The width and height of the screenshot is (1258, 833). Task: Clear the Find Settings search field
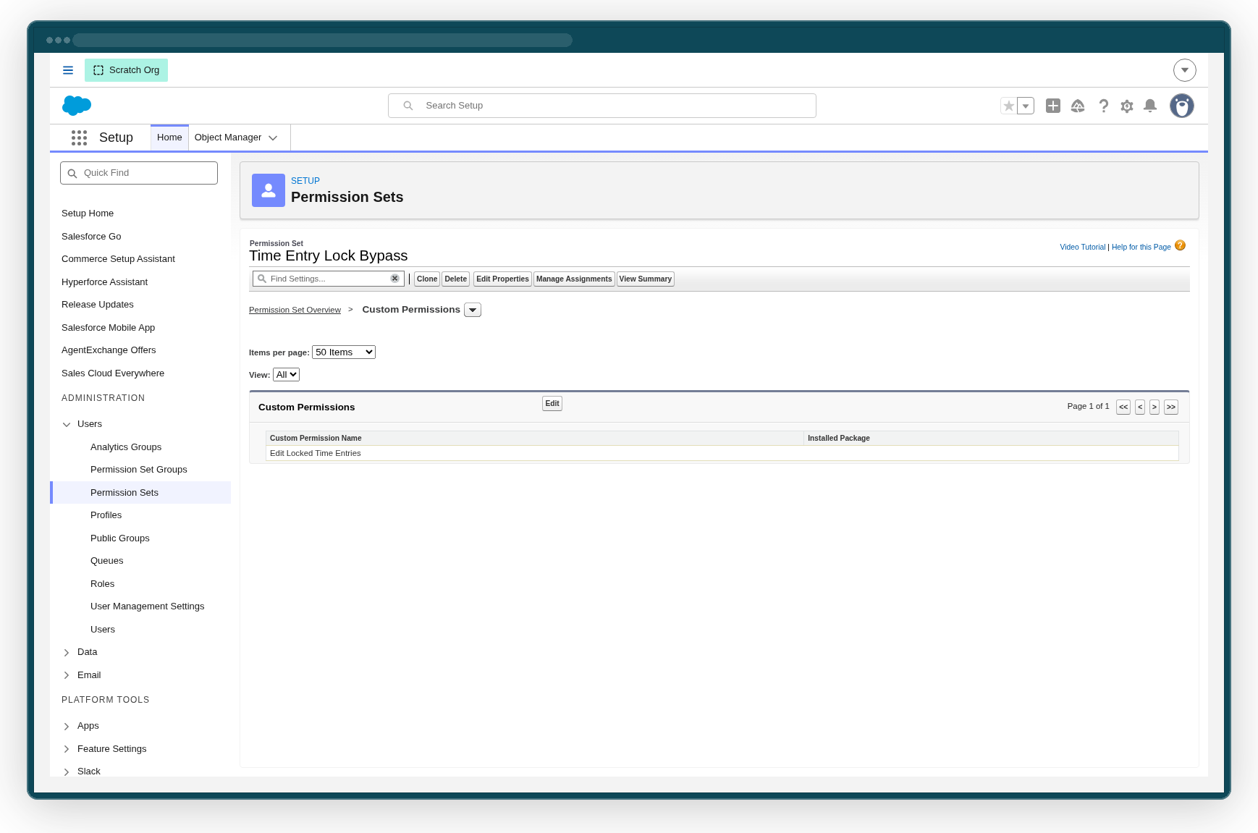click(x=394, y=279)
